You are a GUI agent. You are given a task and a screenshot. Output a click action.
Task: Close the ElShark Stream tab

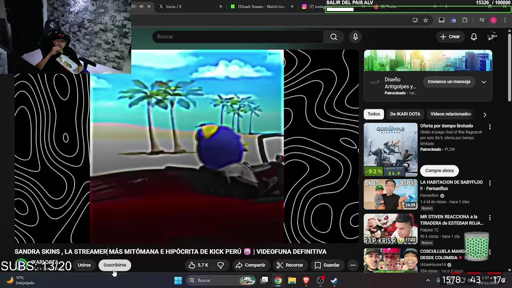coord(292,7)
